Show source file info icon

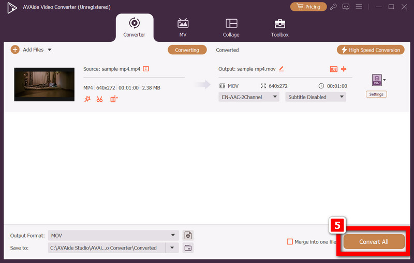(146, 69)
